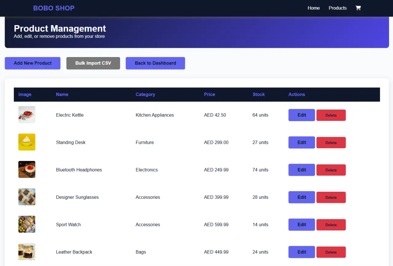Edit the Leather Backpack product
The image size is (393, 266).
click(302, 252)
